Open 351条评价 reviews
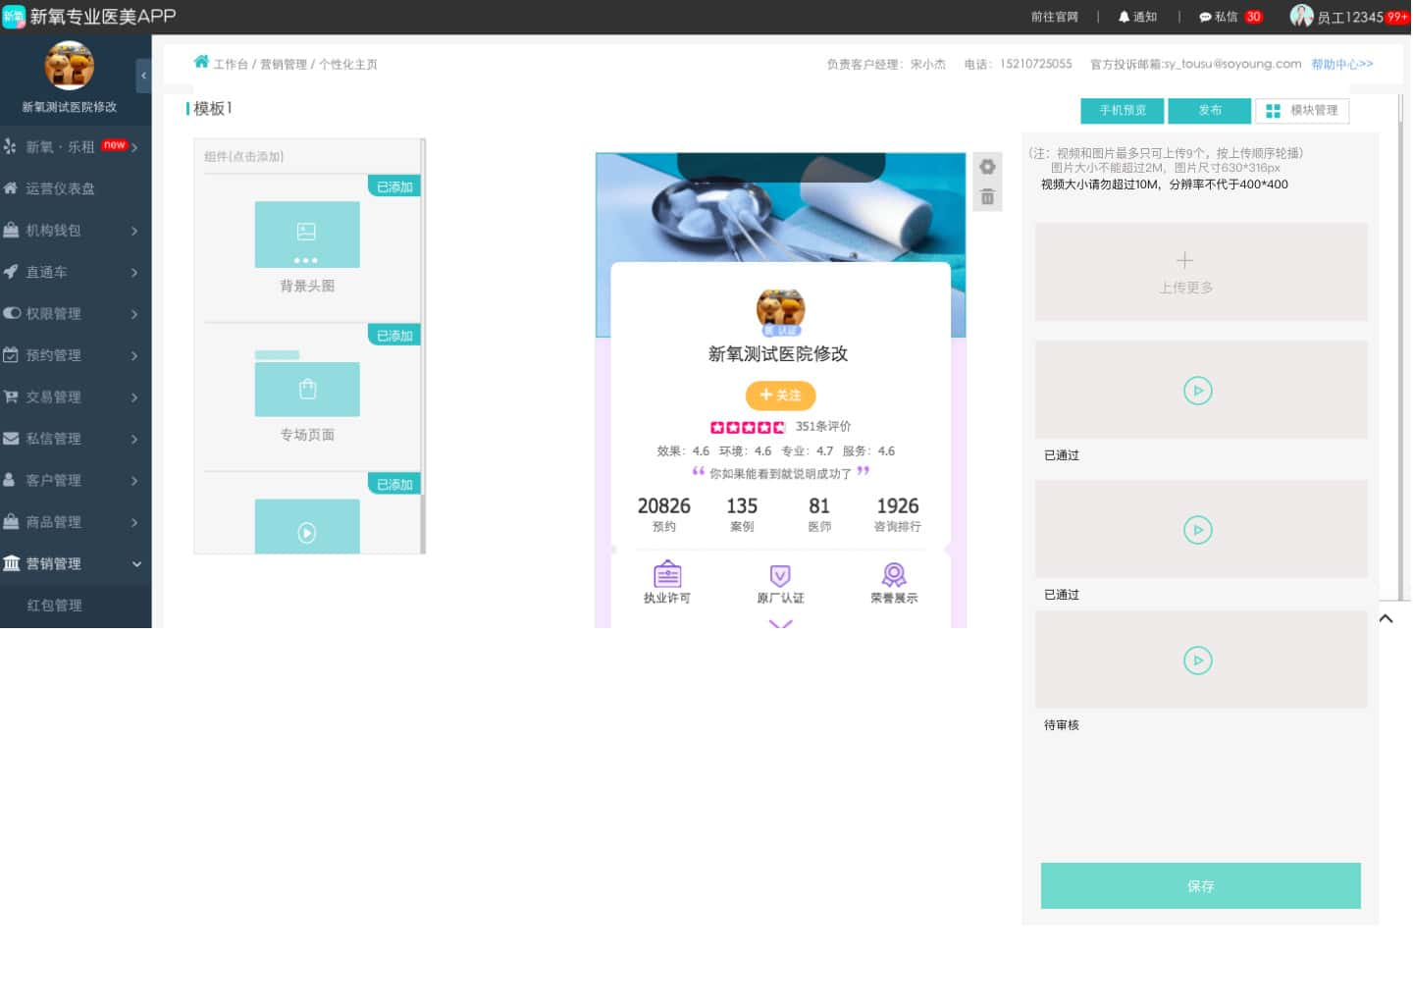This screenshot has height=1005, width=1413. click(823, 427)
